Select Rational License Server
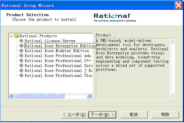This screenshot has width=184, height=123. [x=50, y=41]
